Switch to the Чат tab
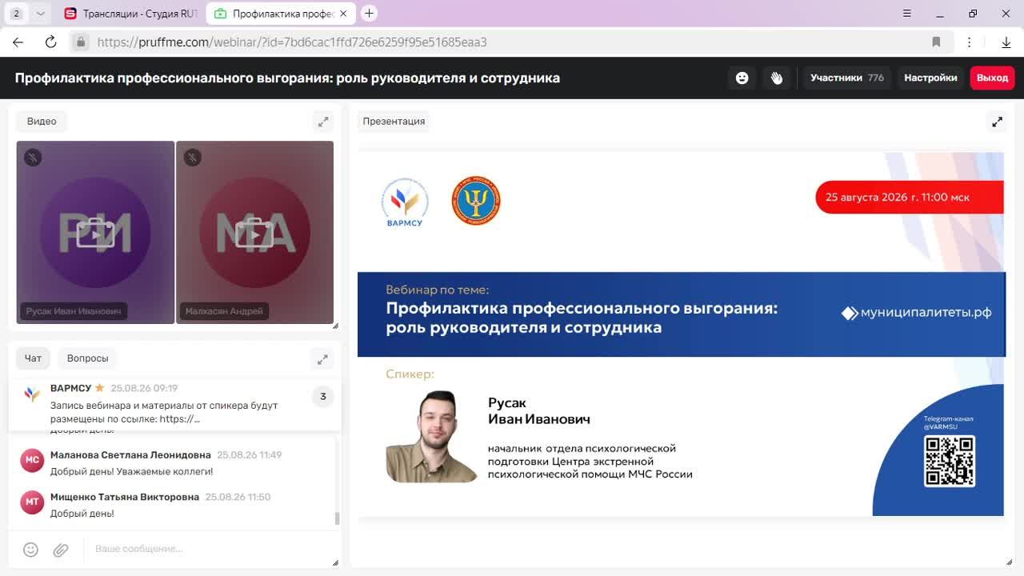1024x576 pixels. click(x=33, y=358)
